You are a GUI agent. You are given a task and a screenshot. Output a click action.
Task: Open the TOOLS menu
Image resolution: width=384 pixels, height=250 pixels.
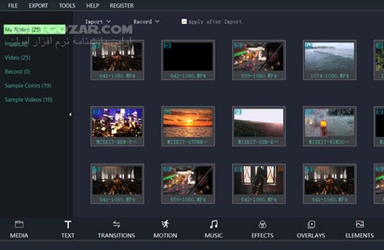(x=67, y=5)
